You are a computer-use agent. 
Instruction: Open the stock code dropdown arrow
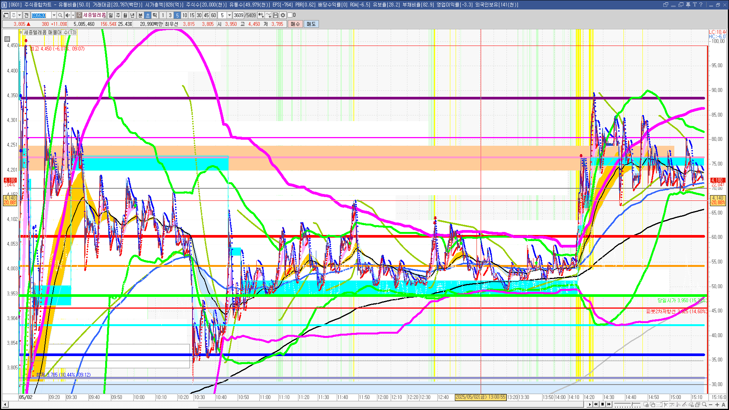pos(54,15)
